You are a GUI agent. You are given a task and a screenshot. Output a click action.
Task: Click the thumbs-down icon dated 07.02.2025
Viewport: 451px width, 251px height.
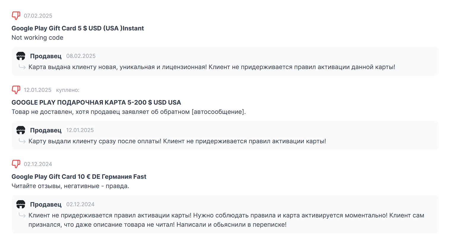(15, 16)
